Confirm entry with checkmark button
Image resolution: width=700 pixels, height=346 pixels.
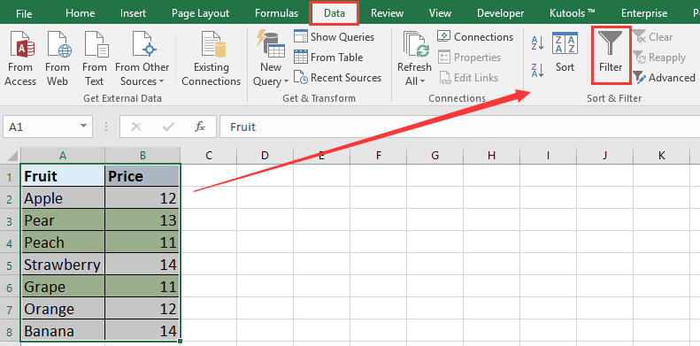pos(168,127)
